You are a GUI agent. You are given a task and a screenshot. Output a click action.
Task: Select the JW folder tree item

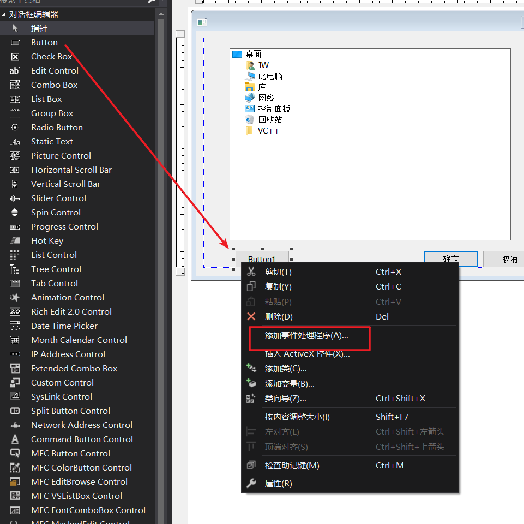tap(263, 65)
